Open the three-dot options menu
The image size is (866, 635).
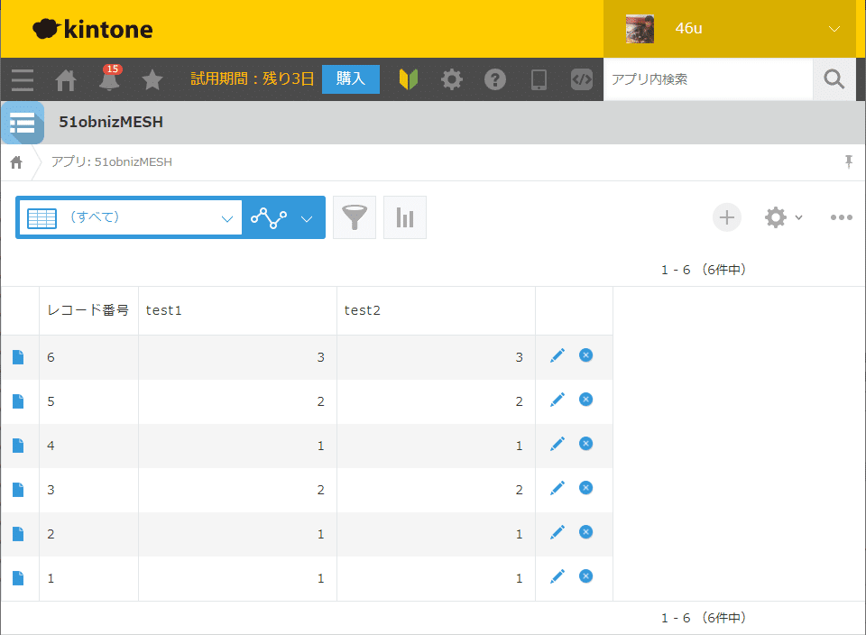(x=841, y=217)
